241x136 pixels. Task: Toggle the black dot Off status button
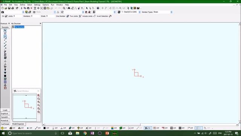(x=29, y=128)
